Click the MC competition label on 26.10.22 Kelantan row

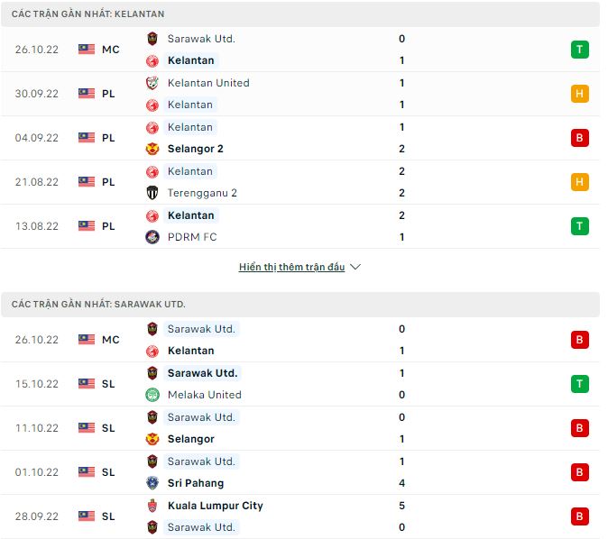click(x=110, y=50)
